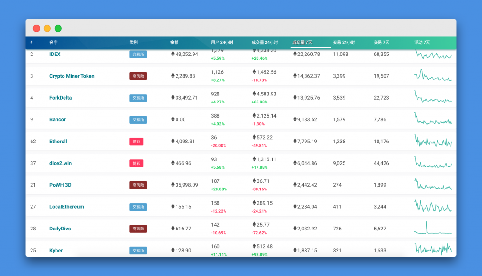This screenshot has width=482, height=276.
Task: View Kyber 7-day activity sparkline
Action: click(x=433, y=249)
